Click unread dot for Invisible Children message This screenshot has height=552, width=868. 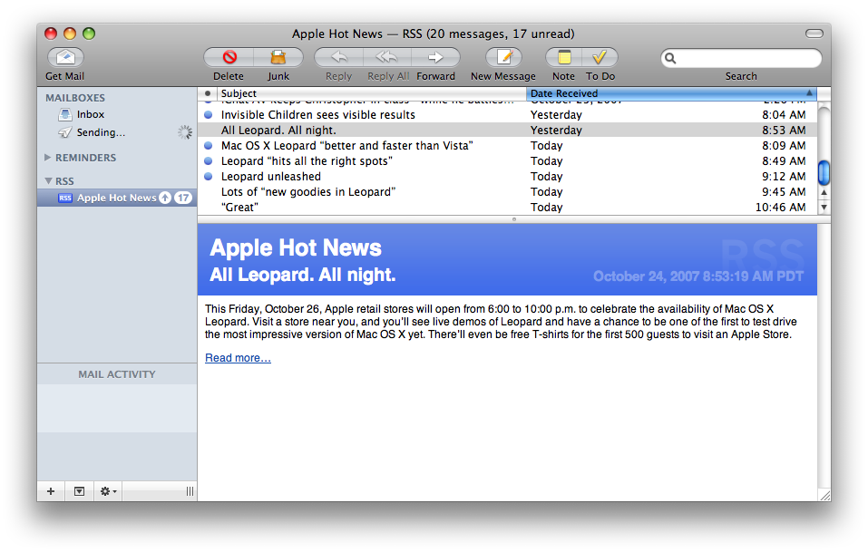[x=208, y=114]
